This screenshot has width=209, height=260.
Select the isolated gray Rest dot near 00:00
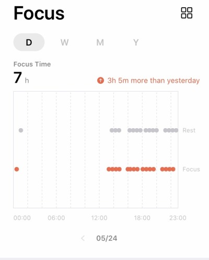tap(21, 130)
